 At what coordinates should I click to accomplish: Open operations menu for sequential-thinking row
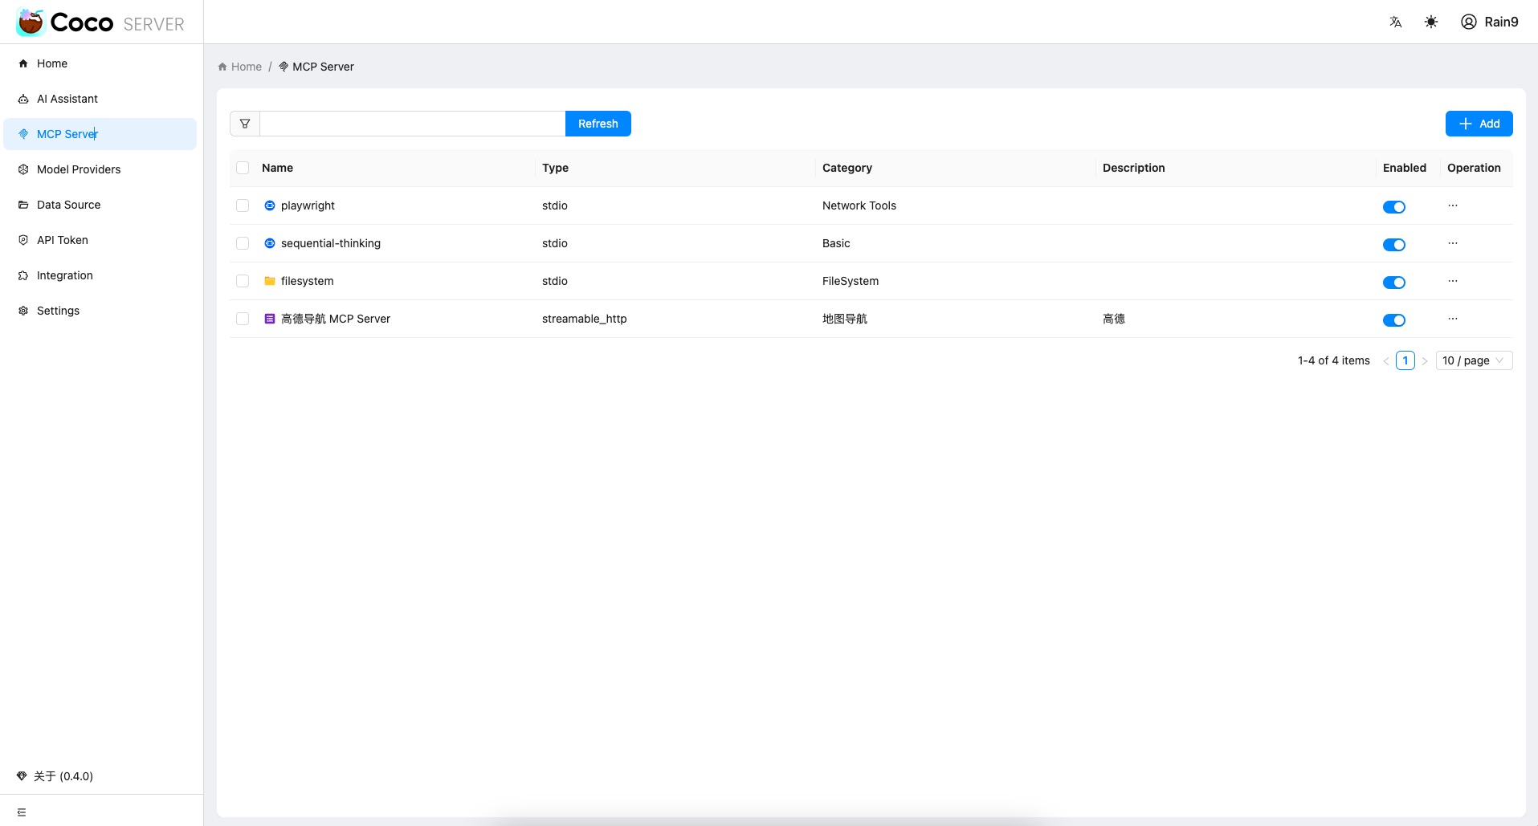point(1453,243)
